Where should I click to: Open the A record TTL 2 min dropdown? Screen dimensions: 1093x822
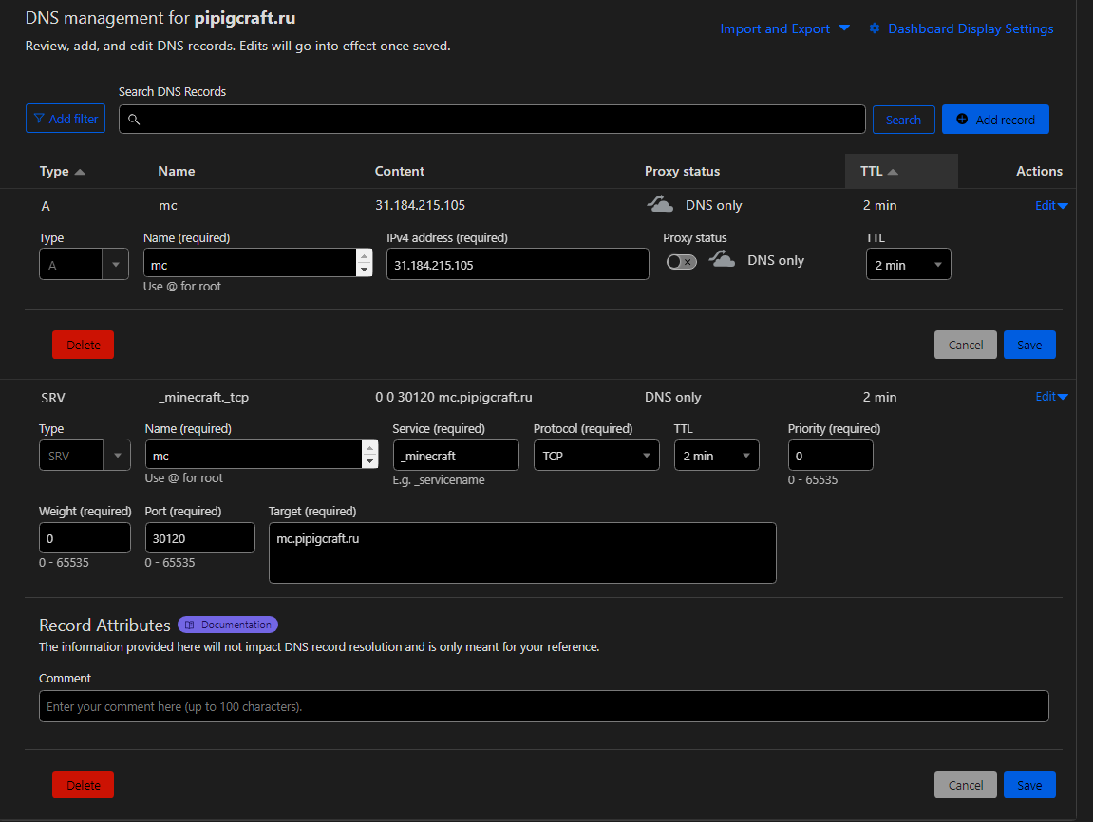(x=908, y=264)
